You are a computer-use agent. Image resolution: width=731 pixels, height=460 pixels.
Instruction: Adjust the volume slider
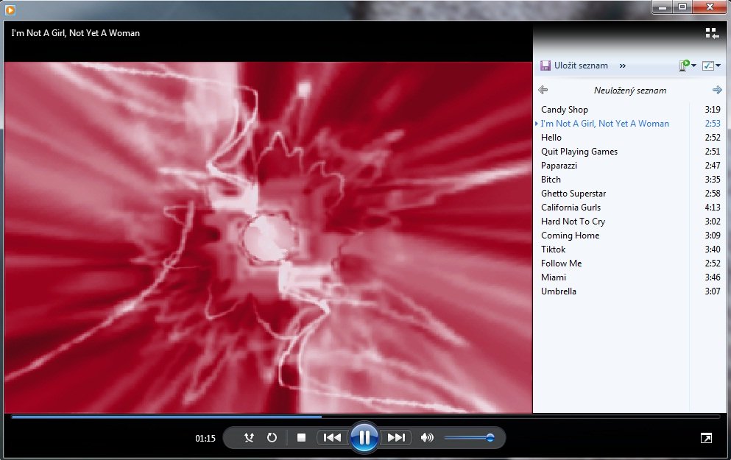(x=468, y=438)
